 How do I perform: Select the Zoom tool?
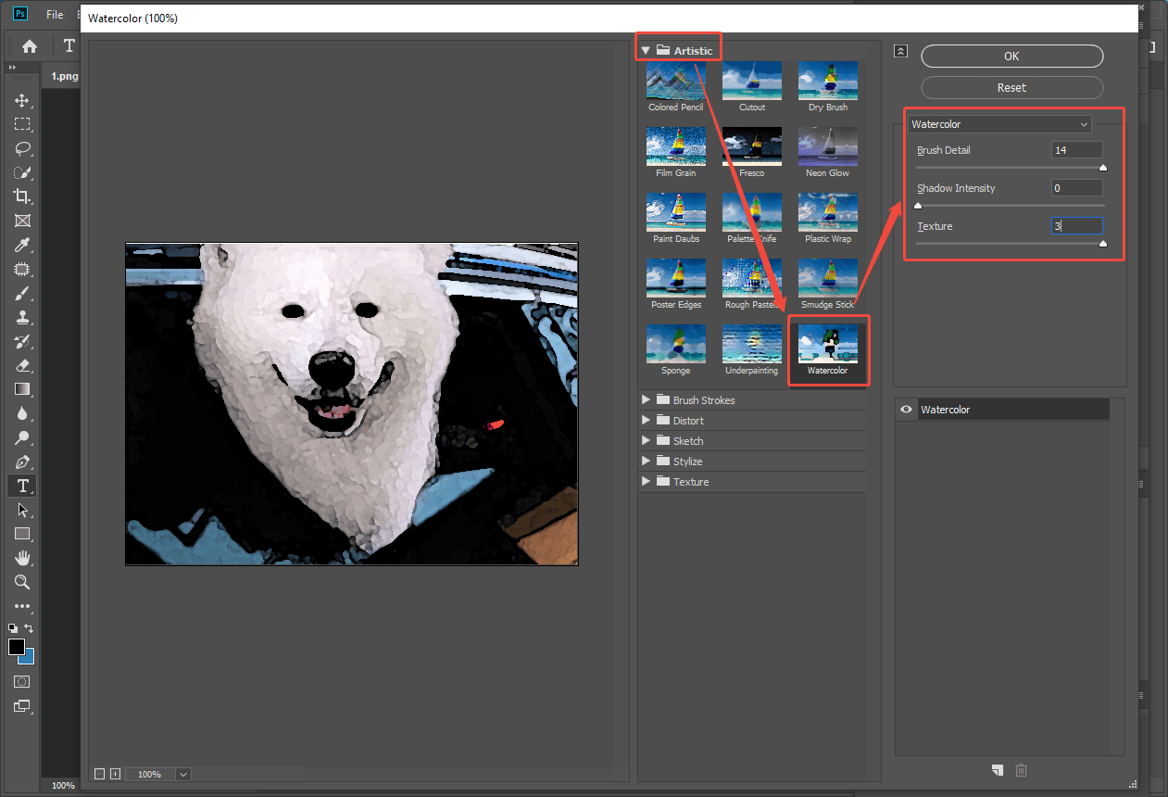20,582
